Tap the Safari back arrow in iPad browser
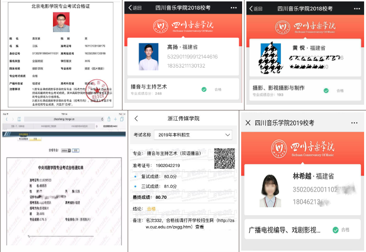This screenshot has width=366, height=252. (7, 119)
